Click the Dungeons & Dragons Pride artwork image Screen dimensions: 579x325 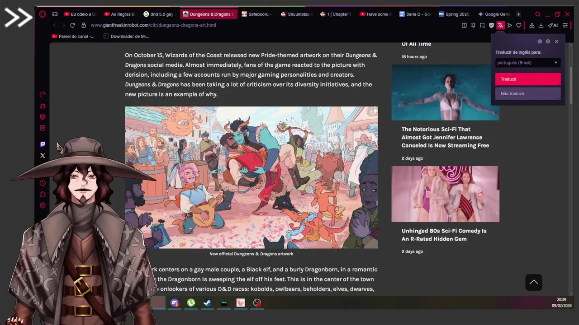tap(251, 177)
